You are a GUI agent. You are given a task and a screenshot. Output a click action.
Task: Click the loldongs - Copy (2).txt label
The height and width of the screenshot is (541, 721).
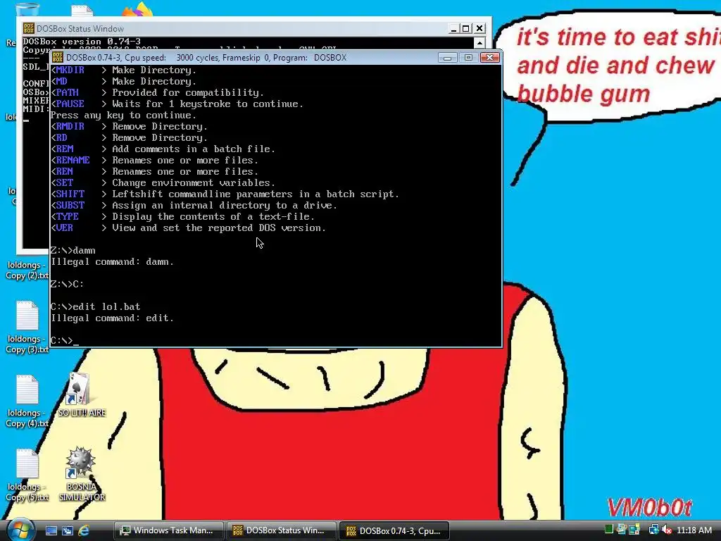pyautogui.click(x=27, y=270)
